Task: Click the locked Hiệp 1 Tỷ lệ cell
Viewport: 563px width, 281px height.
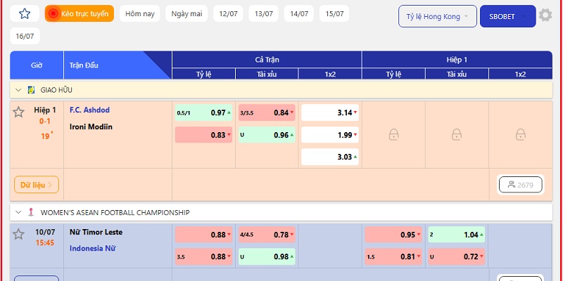Action: pos(393,135)
